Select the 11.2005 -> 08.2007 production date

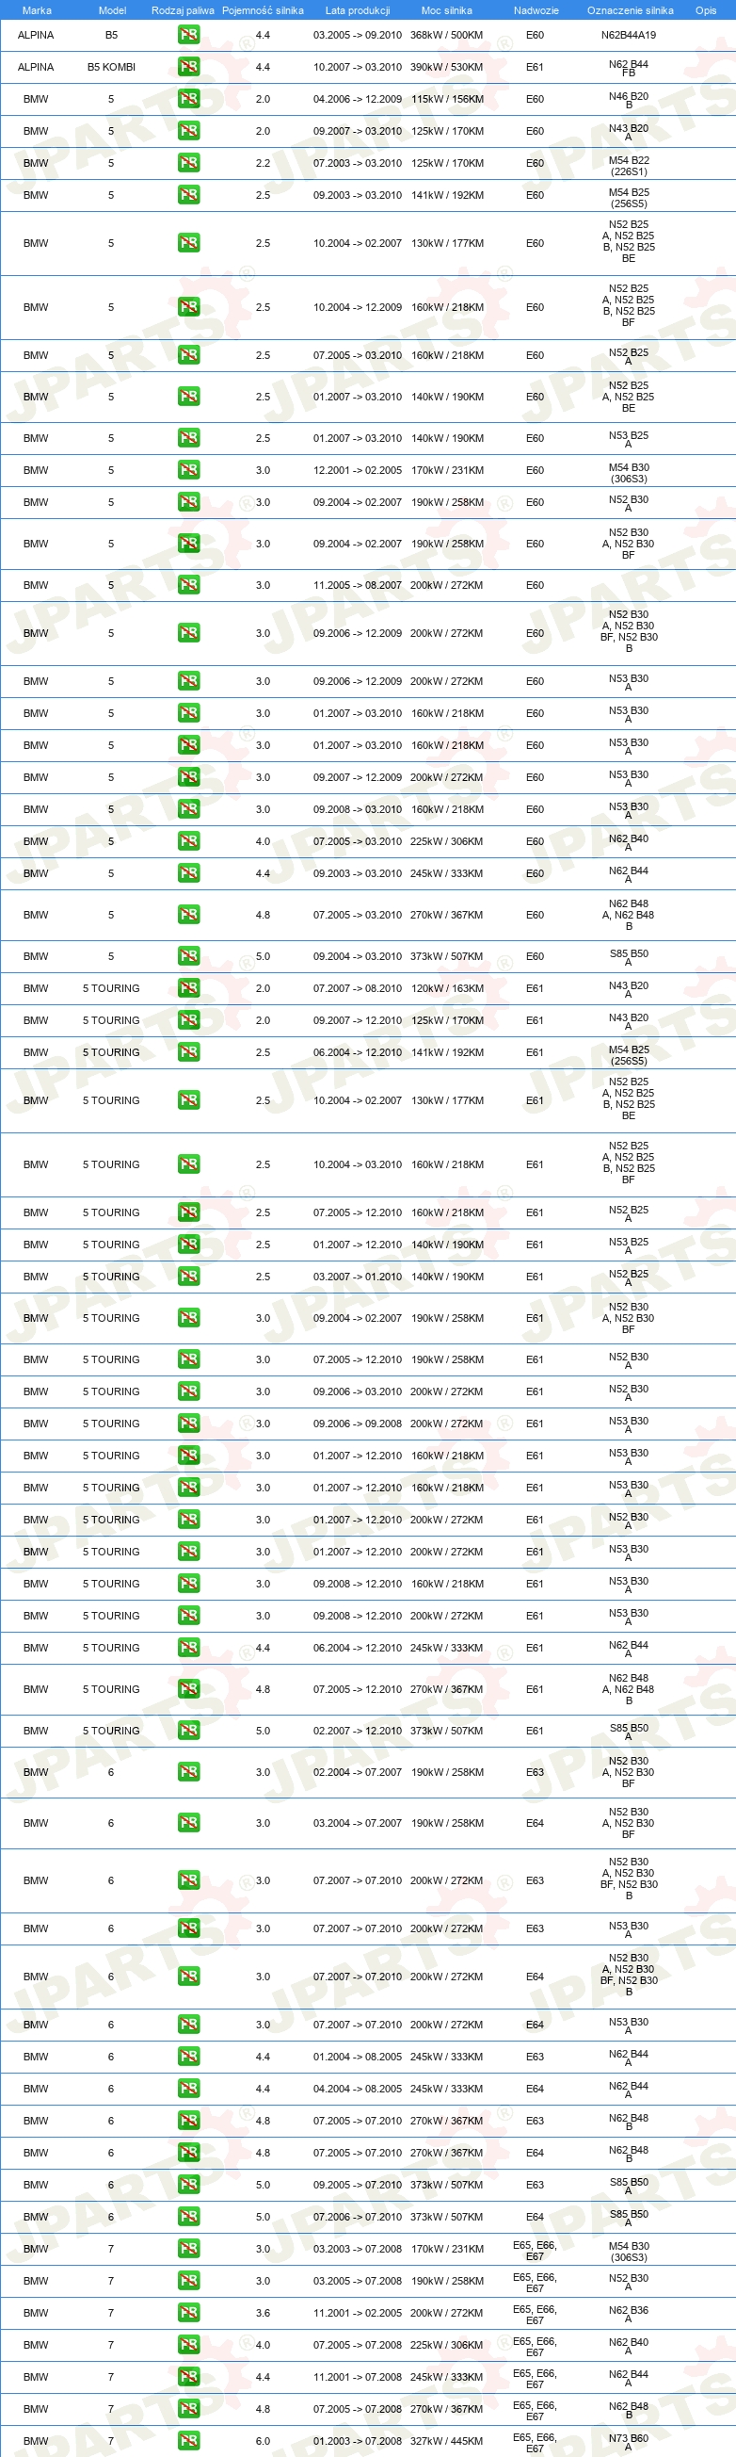click(x=358, y=585)
